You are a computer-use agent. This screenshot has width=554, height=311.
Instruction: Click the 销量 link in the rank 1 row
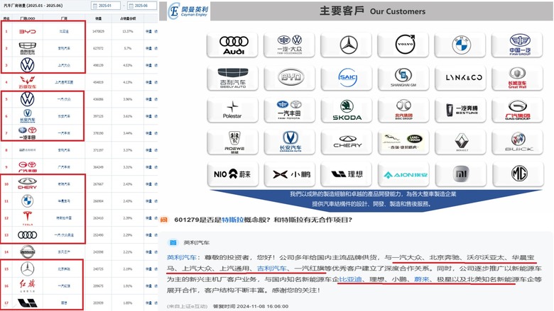coord(148,31)
